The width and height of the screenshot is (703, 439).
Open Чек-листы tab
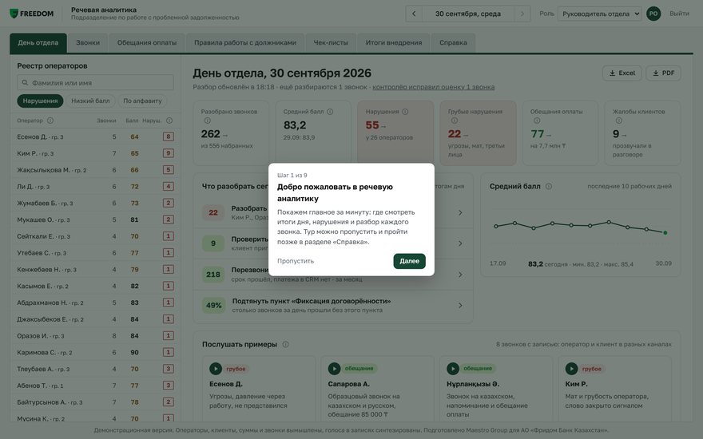[x=331, y=43]
